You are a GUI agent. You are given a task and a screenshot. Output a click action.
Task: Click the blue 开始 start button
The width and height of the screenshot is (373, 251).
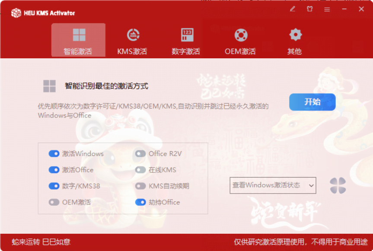point(312,102)
